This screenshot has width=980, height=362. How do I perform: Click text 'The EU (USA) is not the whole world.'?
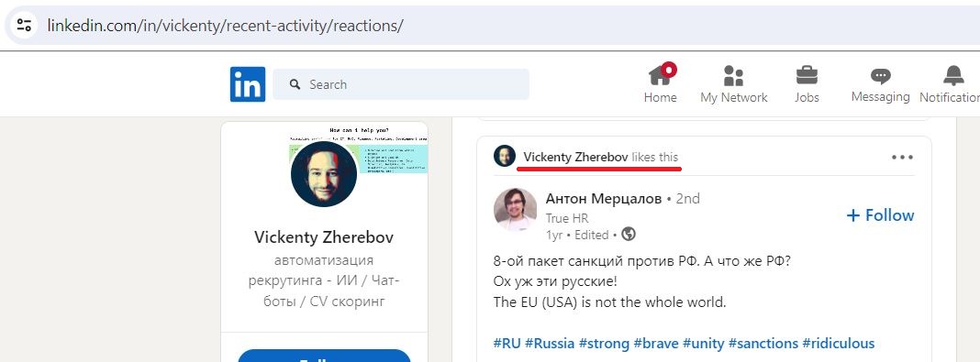(609, 302)
